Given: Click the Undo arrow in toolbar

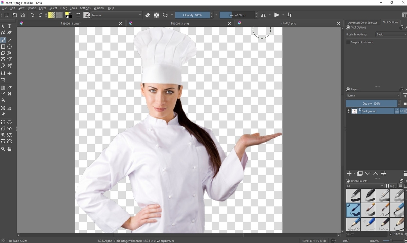Looking at the screenshot, I should click(32, 15).
